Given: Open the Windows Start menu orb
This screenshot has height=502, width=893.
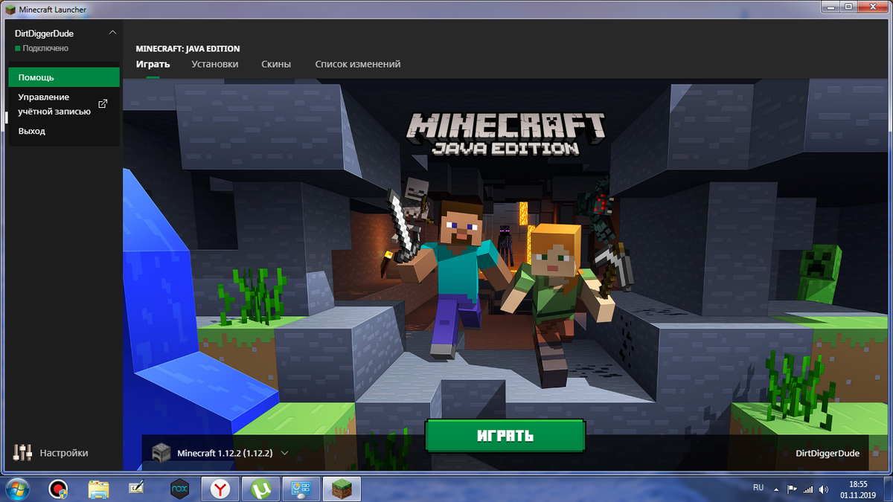Looking at the screenshot, I should [16, 489].
